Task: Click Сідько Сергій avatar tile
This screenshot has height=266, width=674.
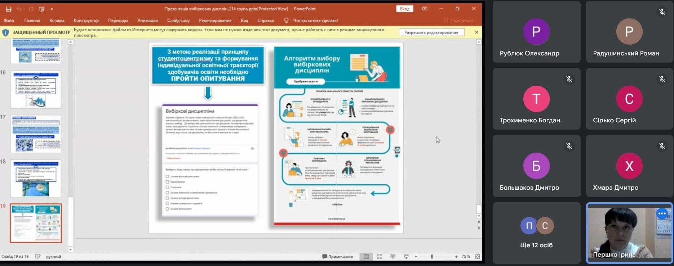Action: point(629,99)
